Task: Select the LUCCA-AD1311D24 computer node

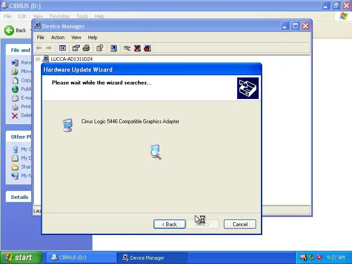Action: [72, 59]
